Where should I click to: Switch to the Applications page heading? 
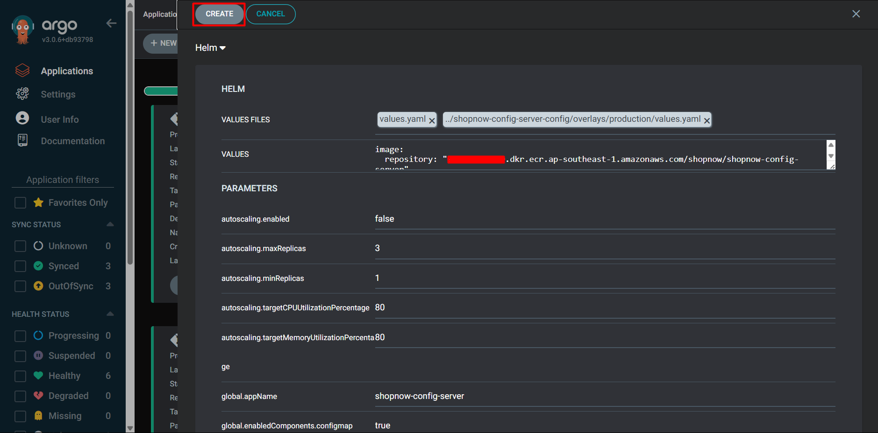click(x=158, y=14)
